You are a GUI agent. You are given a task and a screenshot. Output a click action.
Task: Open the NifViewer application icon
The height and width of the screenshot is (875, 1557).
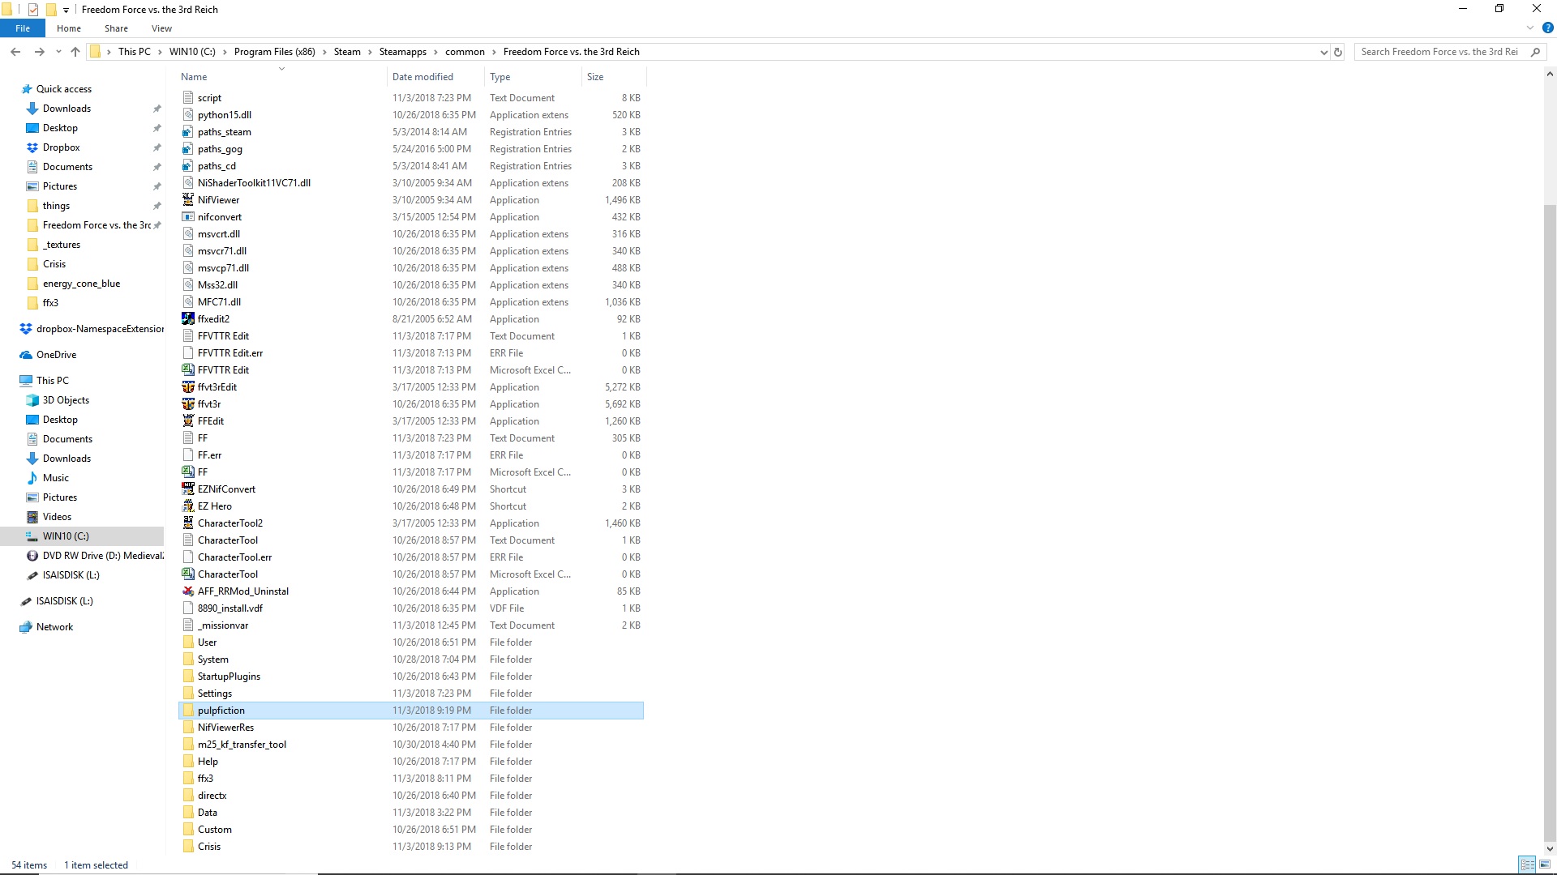point(188,200)
